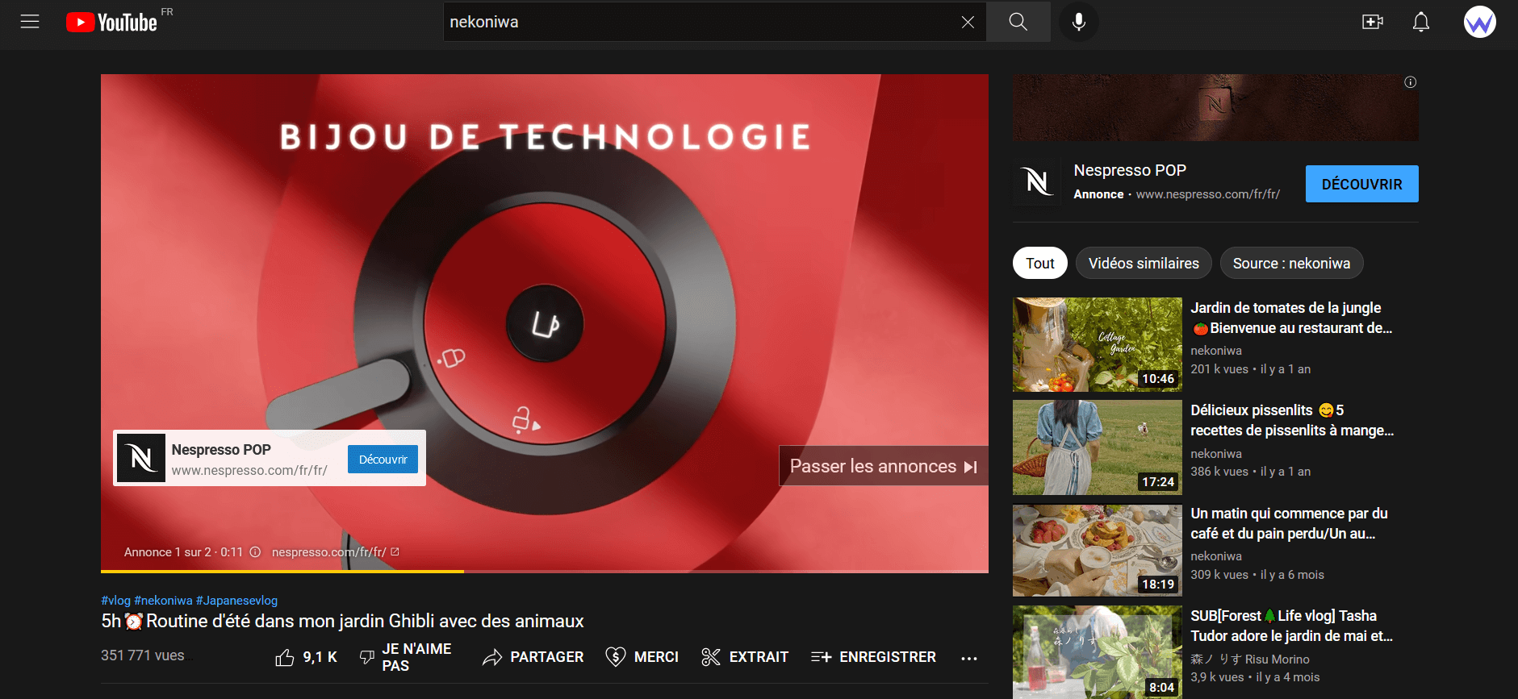Click Partager to share video

(x=533, y=657)
